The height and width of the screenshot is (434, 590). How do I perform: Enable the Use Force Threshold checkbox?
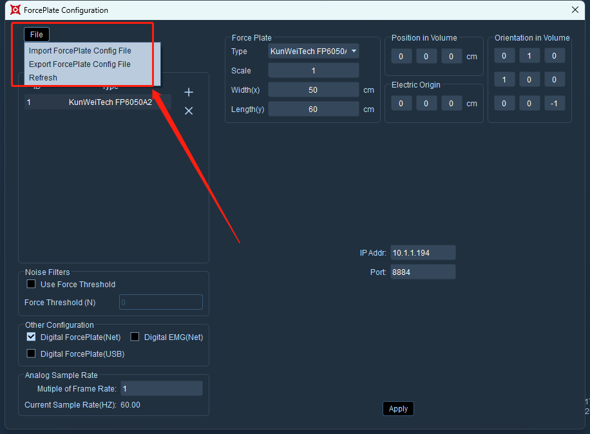point(31,284)
